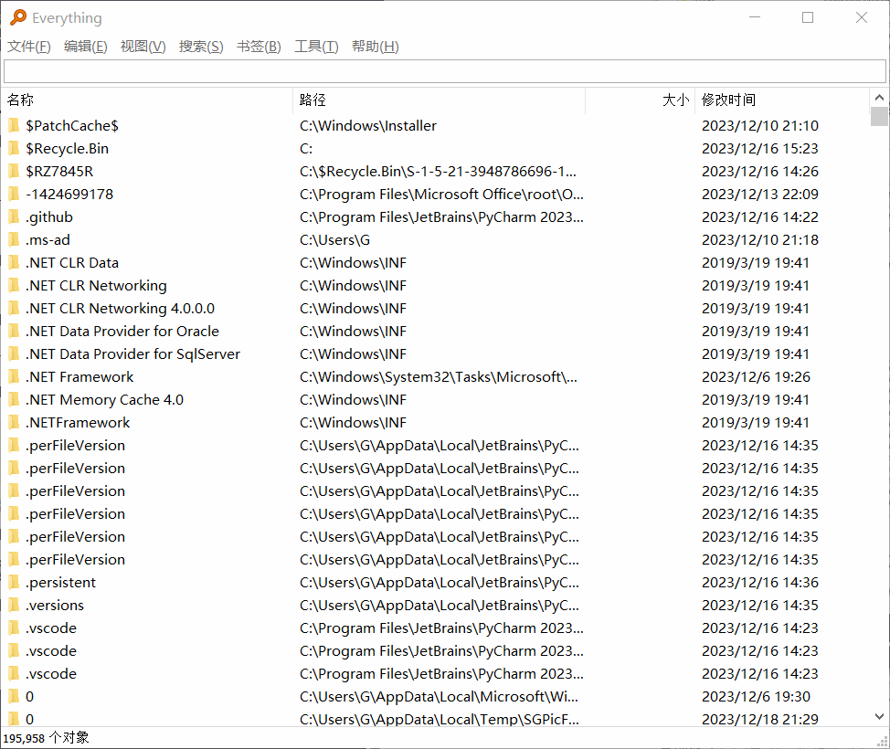
Task: Click folder icon of .NET Framework
Action: (15, 376)
